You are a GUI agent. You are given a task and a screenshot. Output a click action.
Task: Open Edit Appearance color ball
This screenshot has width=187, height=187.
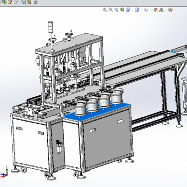click(x=156, y=10)
